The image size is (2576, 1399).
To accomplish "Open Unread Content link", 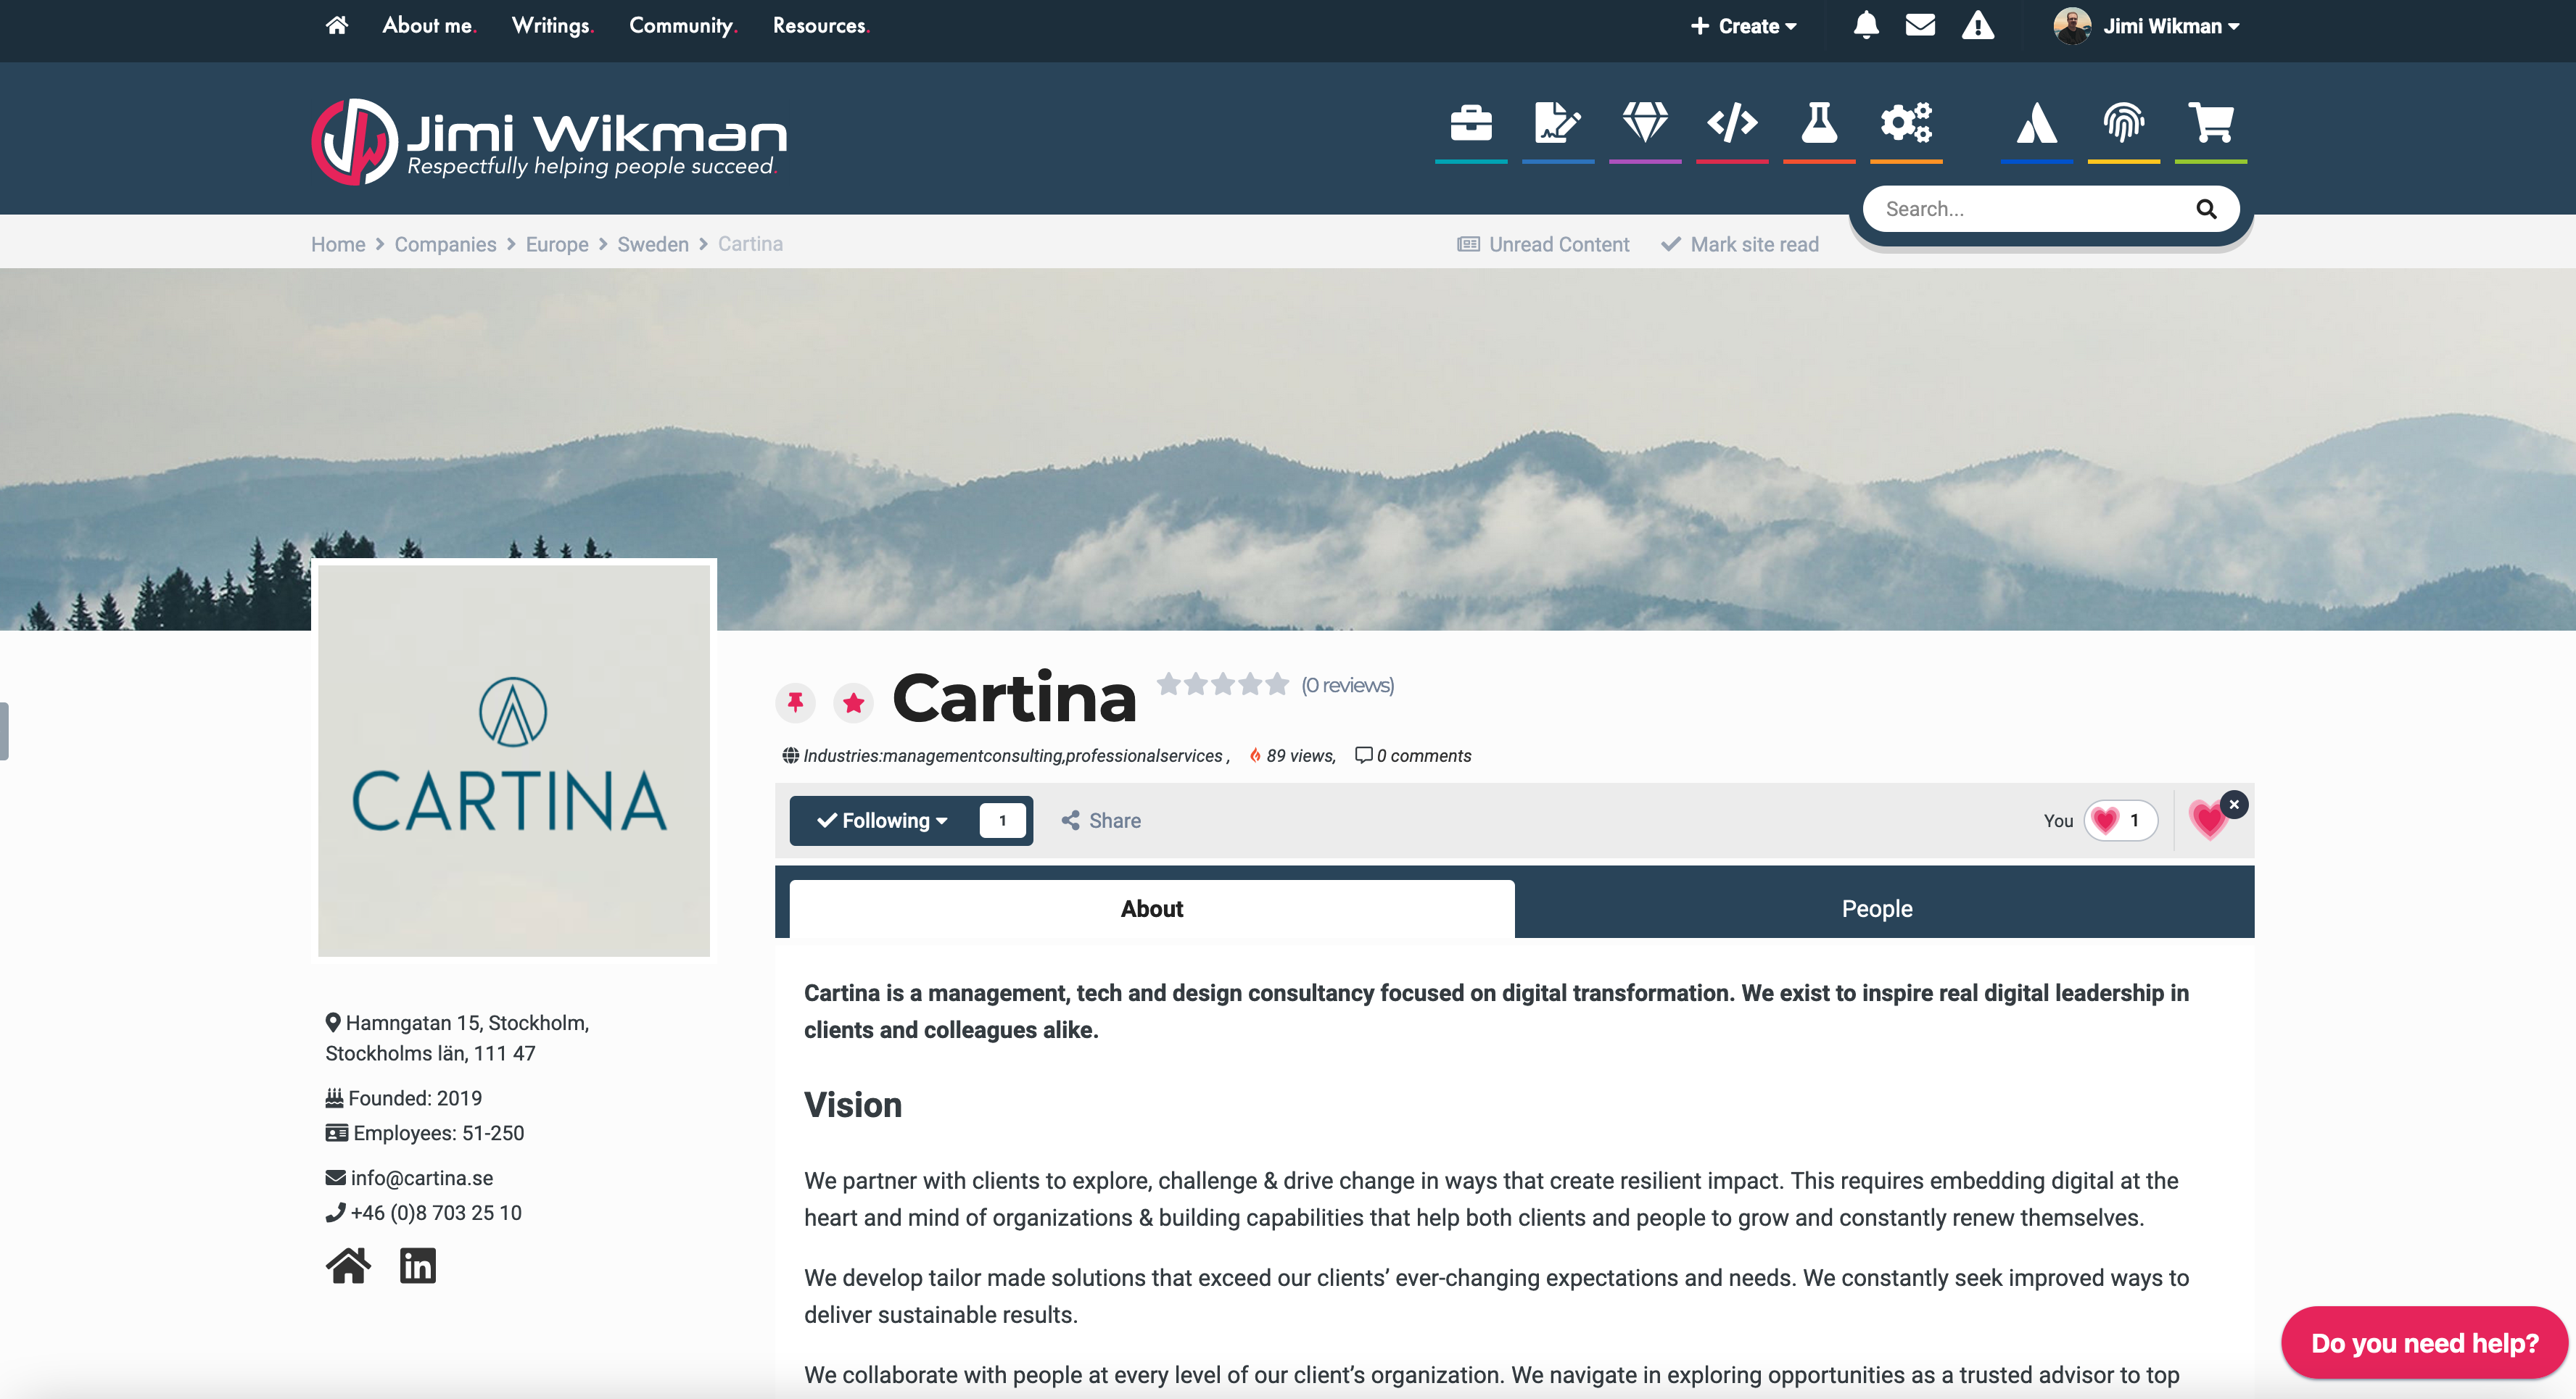I will coord(1543,244).
